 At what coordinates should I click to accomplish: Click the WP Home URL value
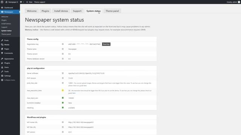point(81,122)
